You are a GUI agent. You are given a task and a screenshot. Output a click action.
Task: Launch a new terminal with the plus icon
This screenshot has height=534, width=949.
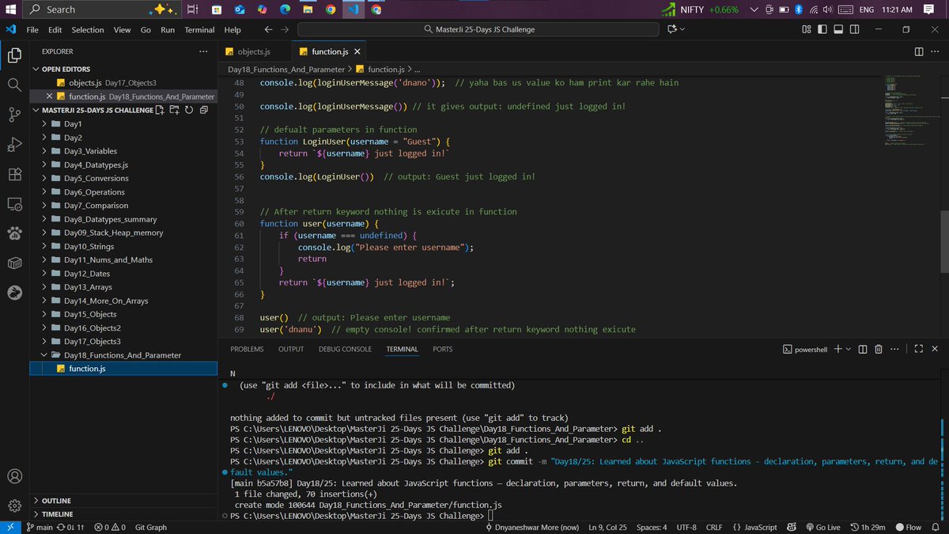coord(837,349)
